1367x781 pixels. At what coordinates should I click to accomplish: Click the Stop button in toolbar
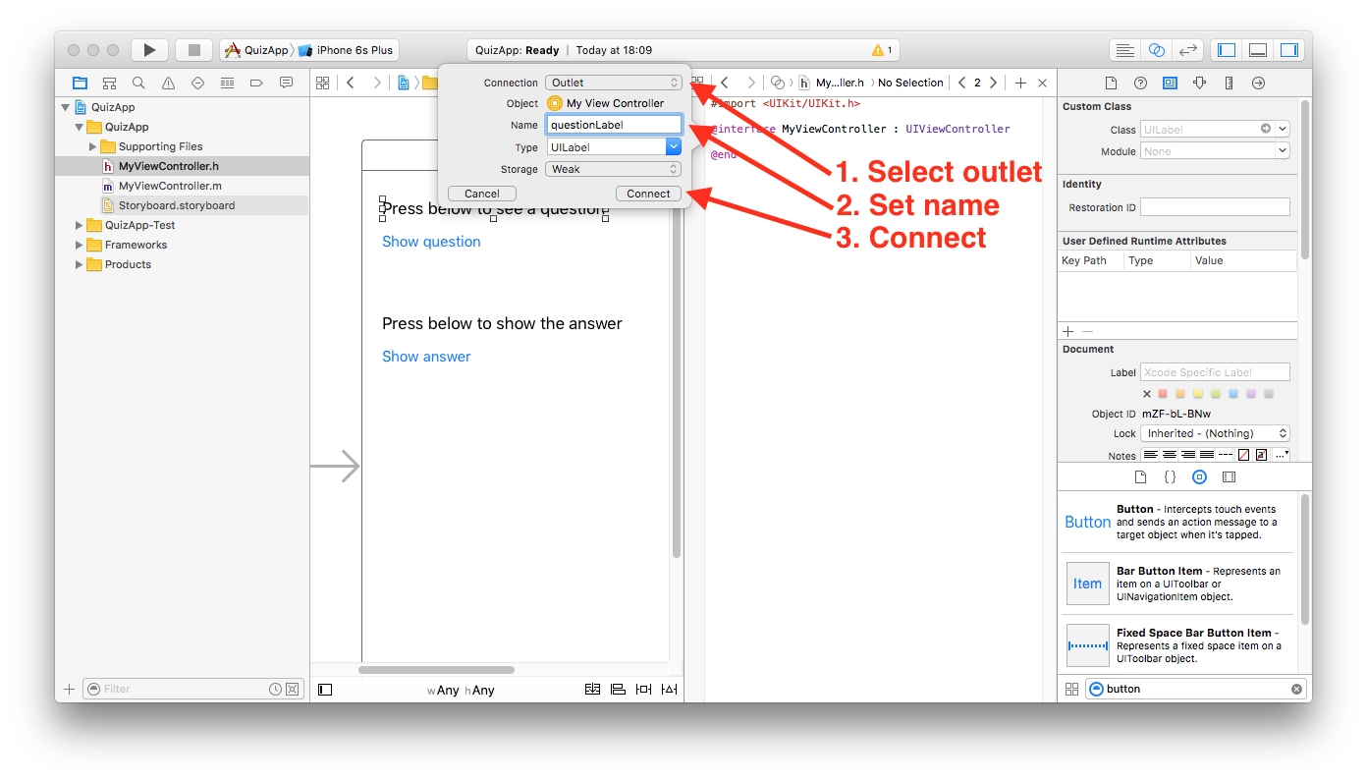pos(194,50)
